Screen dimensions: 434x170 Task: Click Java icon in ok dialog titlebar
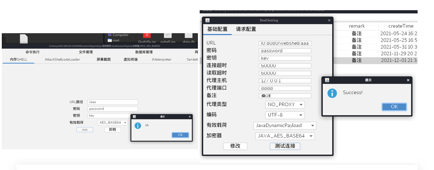(134, 117)
